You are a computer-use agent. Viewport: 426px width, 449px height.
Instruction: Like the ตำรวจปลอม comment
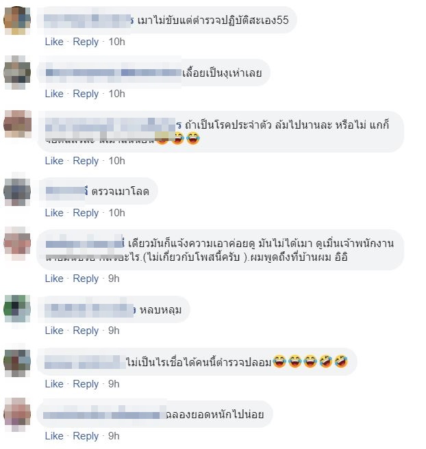click(54, 384)
